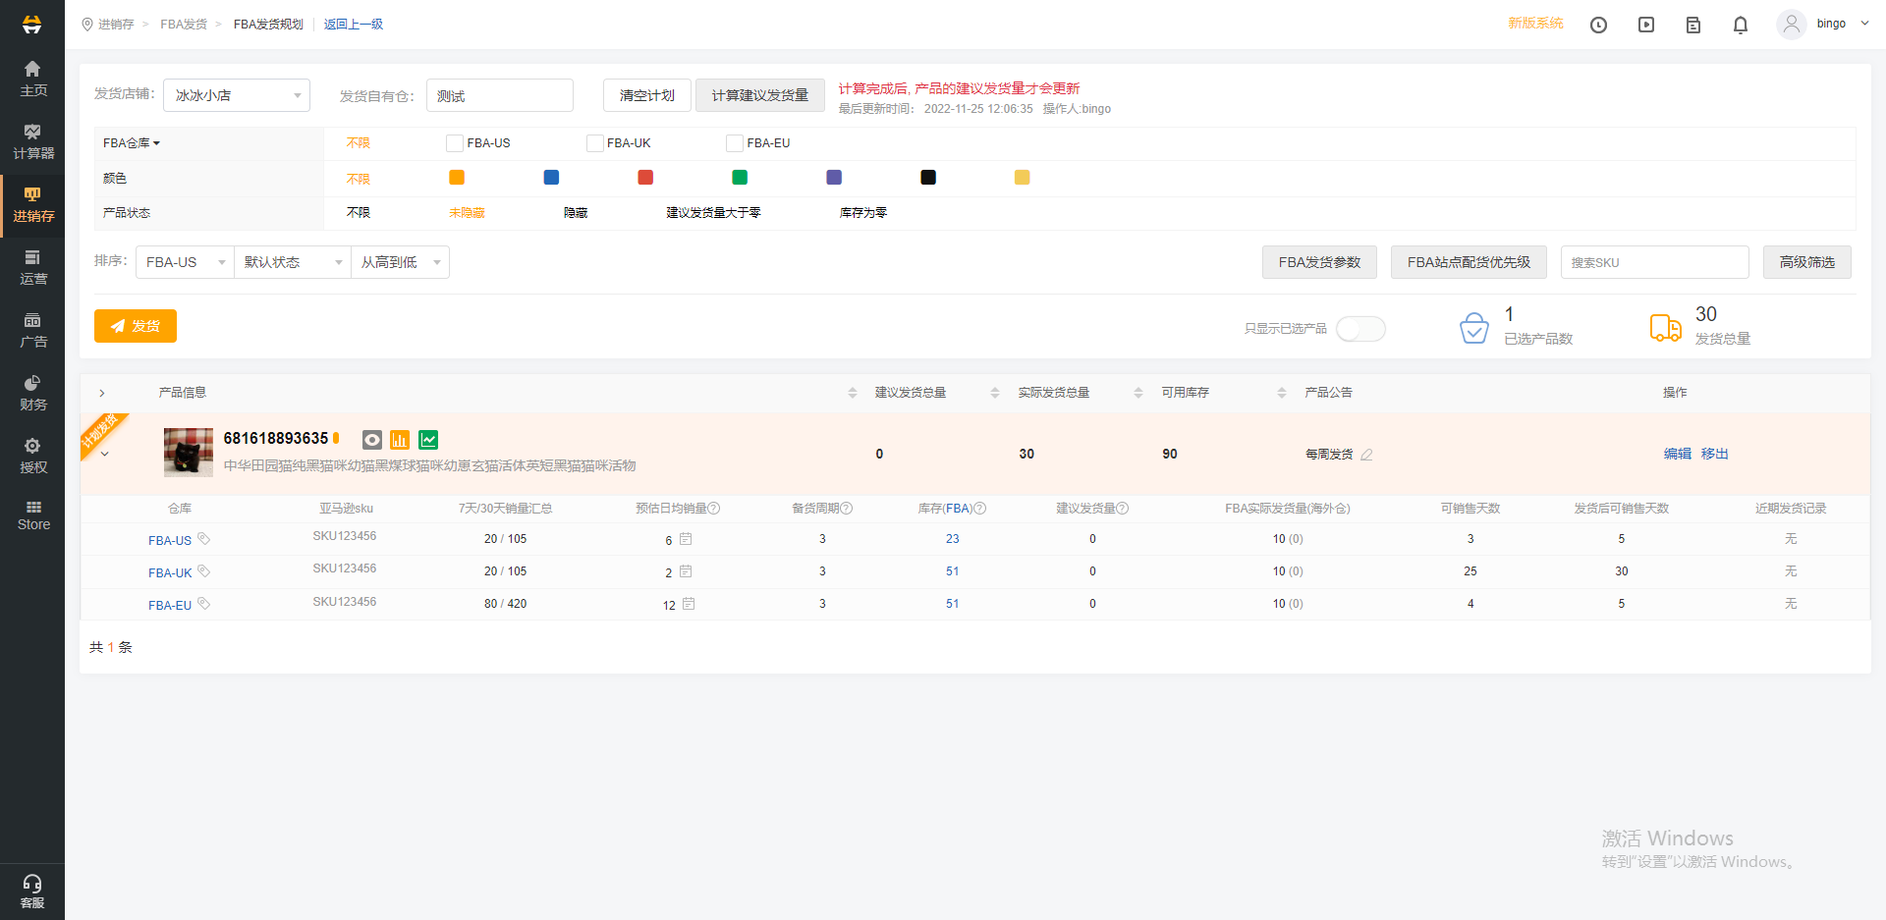Click the pencil edit icon next to 每周发货
Screen dimensions: 1886x920
pos(1366,455)
